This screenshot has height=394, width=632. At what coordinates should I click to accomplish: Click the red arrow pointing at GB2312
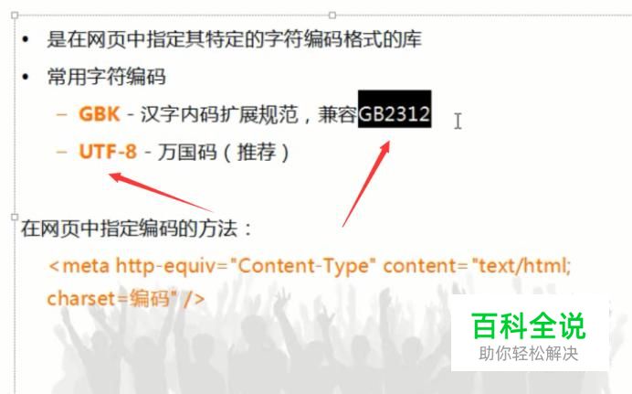click(366, 184)
